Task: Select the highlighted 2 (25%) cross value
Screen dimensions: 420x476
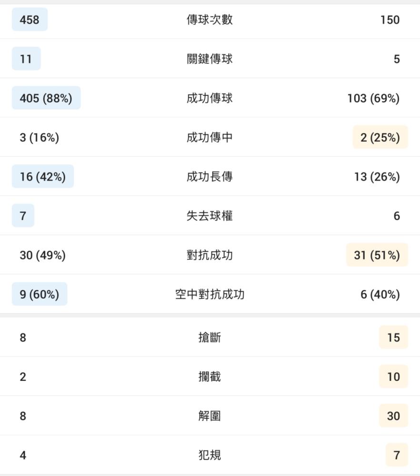Action: pos(380,137)
